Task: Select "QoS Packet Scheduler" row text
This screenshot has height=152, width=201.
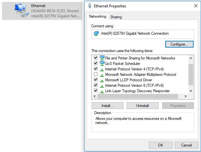Action: click(x=123, y=64)
